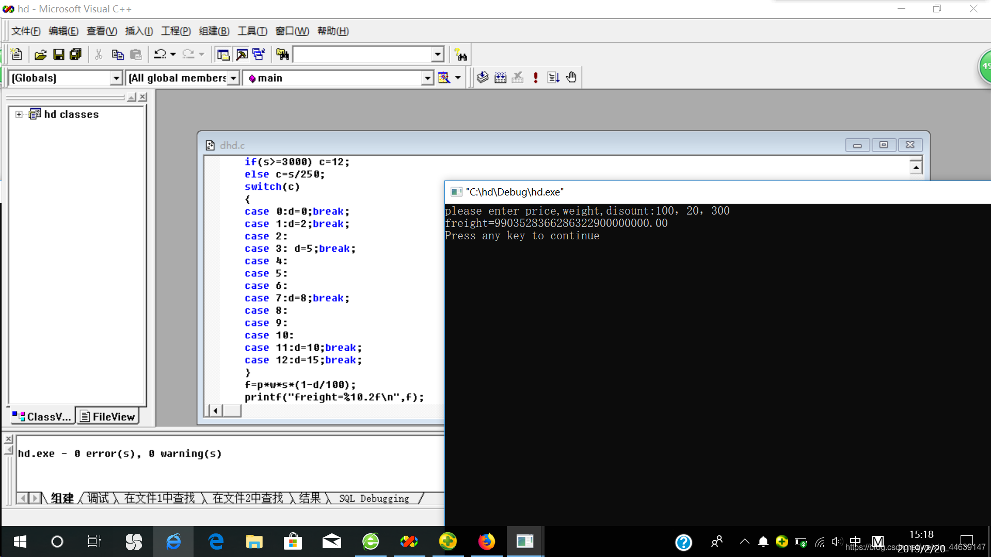991x557 pixels.
Task: Close the output panel with its X
Action: 8,439
